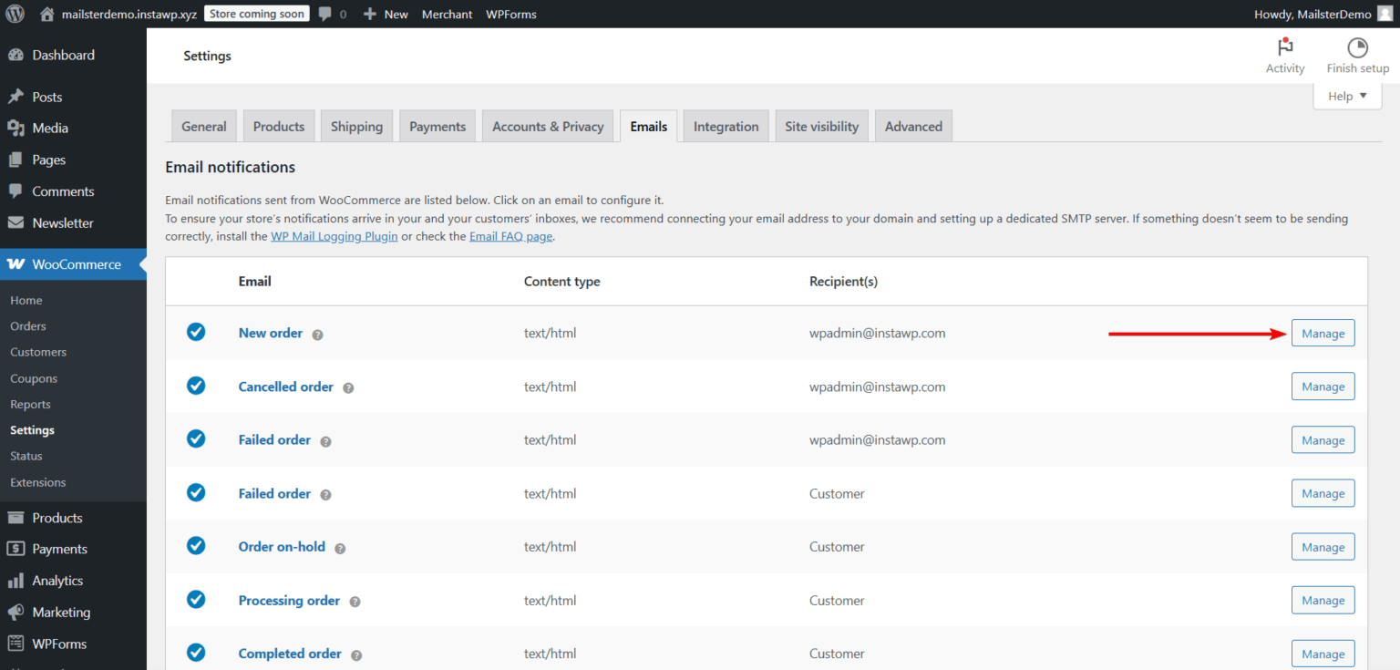Click the Newsletter envelope icon in sidebar
Image resolution: width=1400 pixels, height=670 pixels.
click(16, 222)
